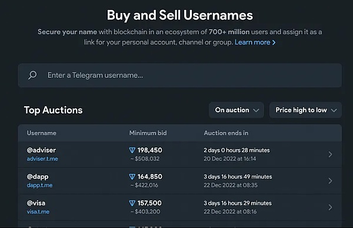Click the TON icon beside 164,850
353x228 pixels.
coord(132,177)
